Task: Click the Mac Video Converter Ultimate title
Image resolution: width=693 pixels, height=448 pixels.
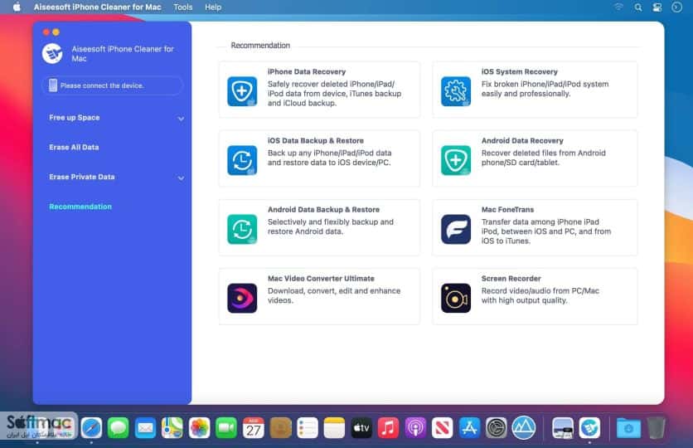Action: click(x=321, y=279)
